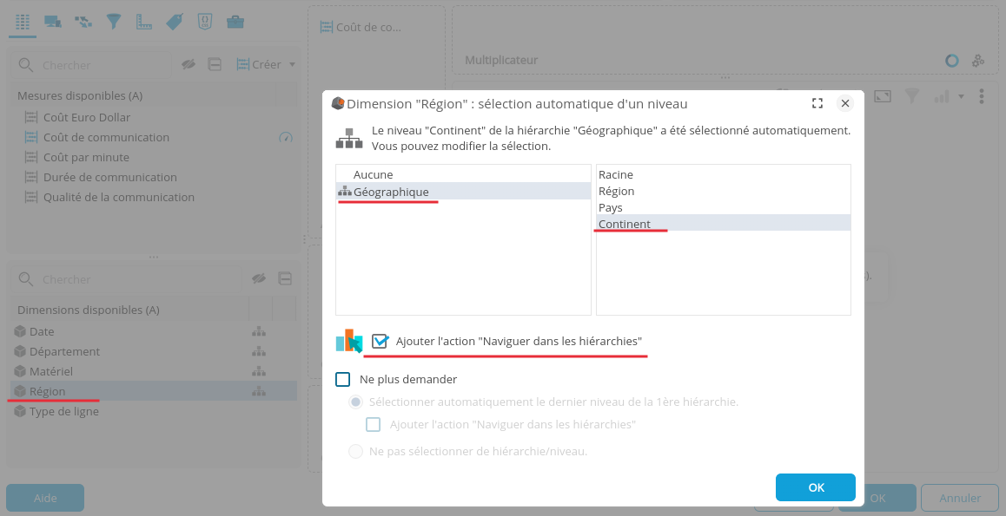Open the toolbox briefcase icon
Viewport: 1006px width, 516px height.
tap(235, 22)
